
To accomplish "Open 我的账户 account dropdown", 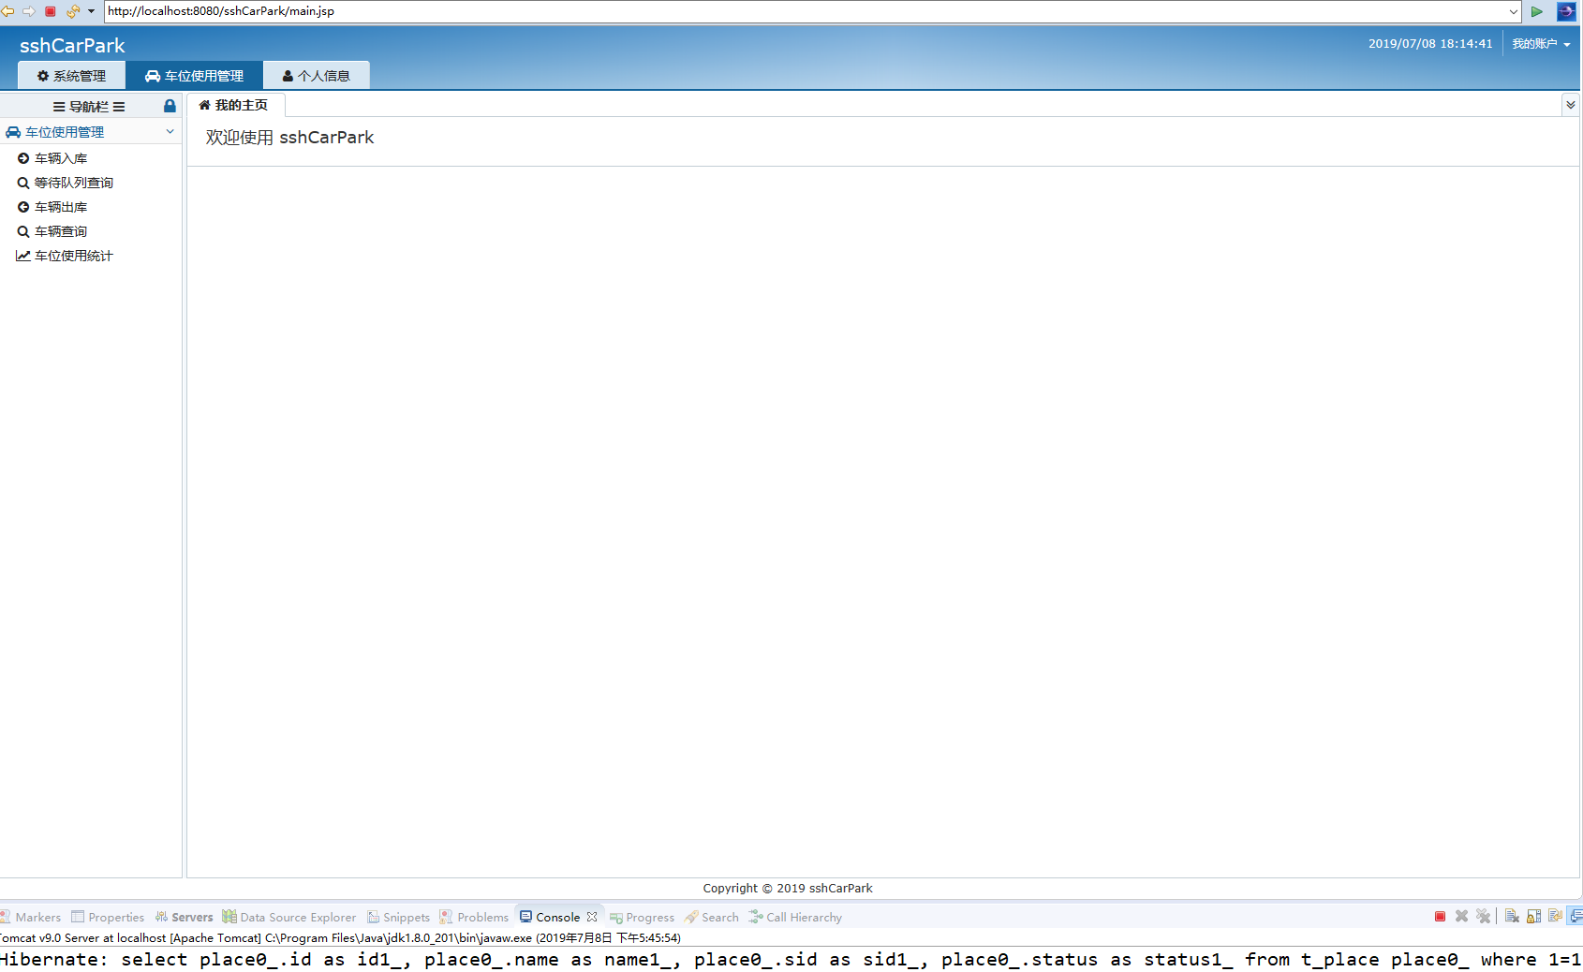I will (1541, 44).
